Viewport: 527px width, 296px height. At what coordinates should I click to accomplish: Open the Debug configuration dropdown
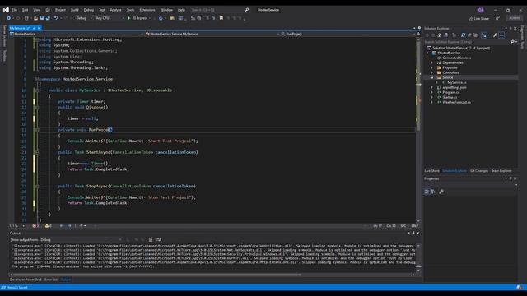click(83, 18)
